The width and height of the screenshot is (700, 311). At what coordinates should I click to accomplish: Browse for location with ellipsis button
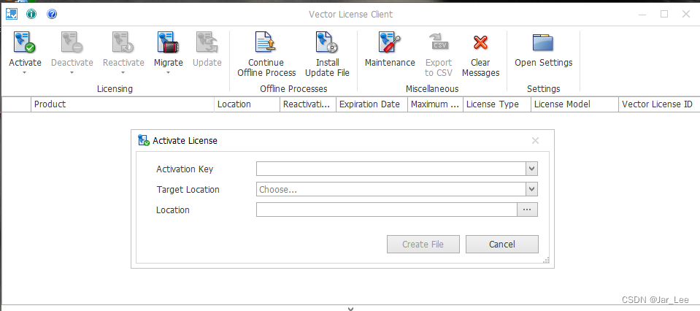coord(527,210)
